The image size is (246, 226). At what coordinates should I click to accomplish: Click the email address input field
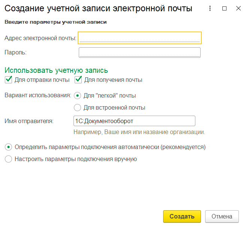[x=139, y=38]
